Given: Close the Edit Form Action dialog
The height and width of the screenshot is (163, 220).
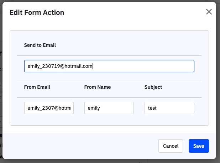Looking at the screenshot, I should pyautogui.click(x=209, y=12).
